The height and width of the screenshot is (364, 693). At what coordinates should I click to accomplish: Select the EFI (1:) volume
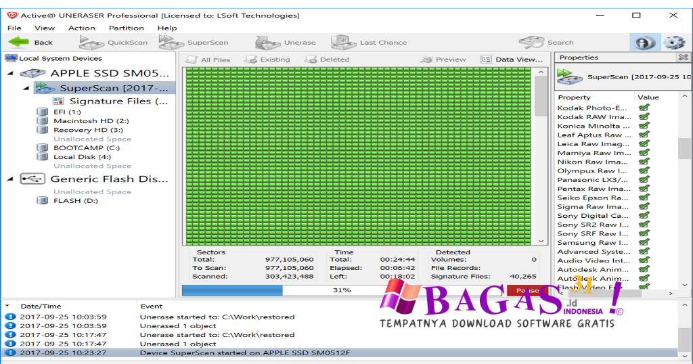click(60, 112)
